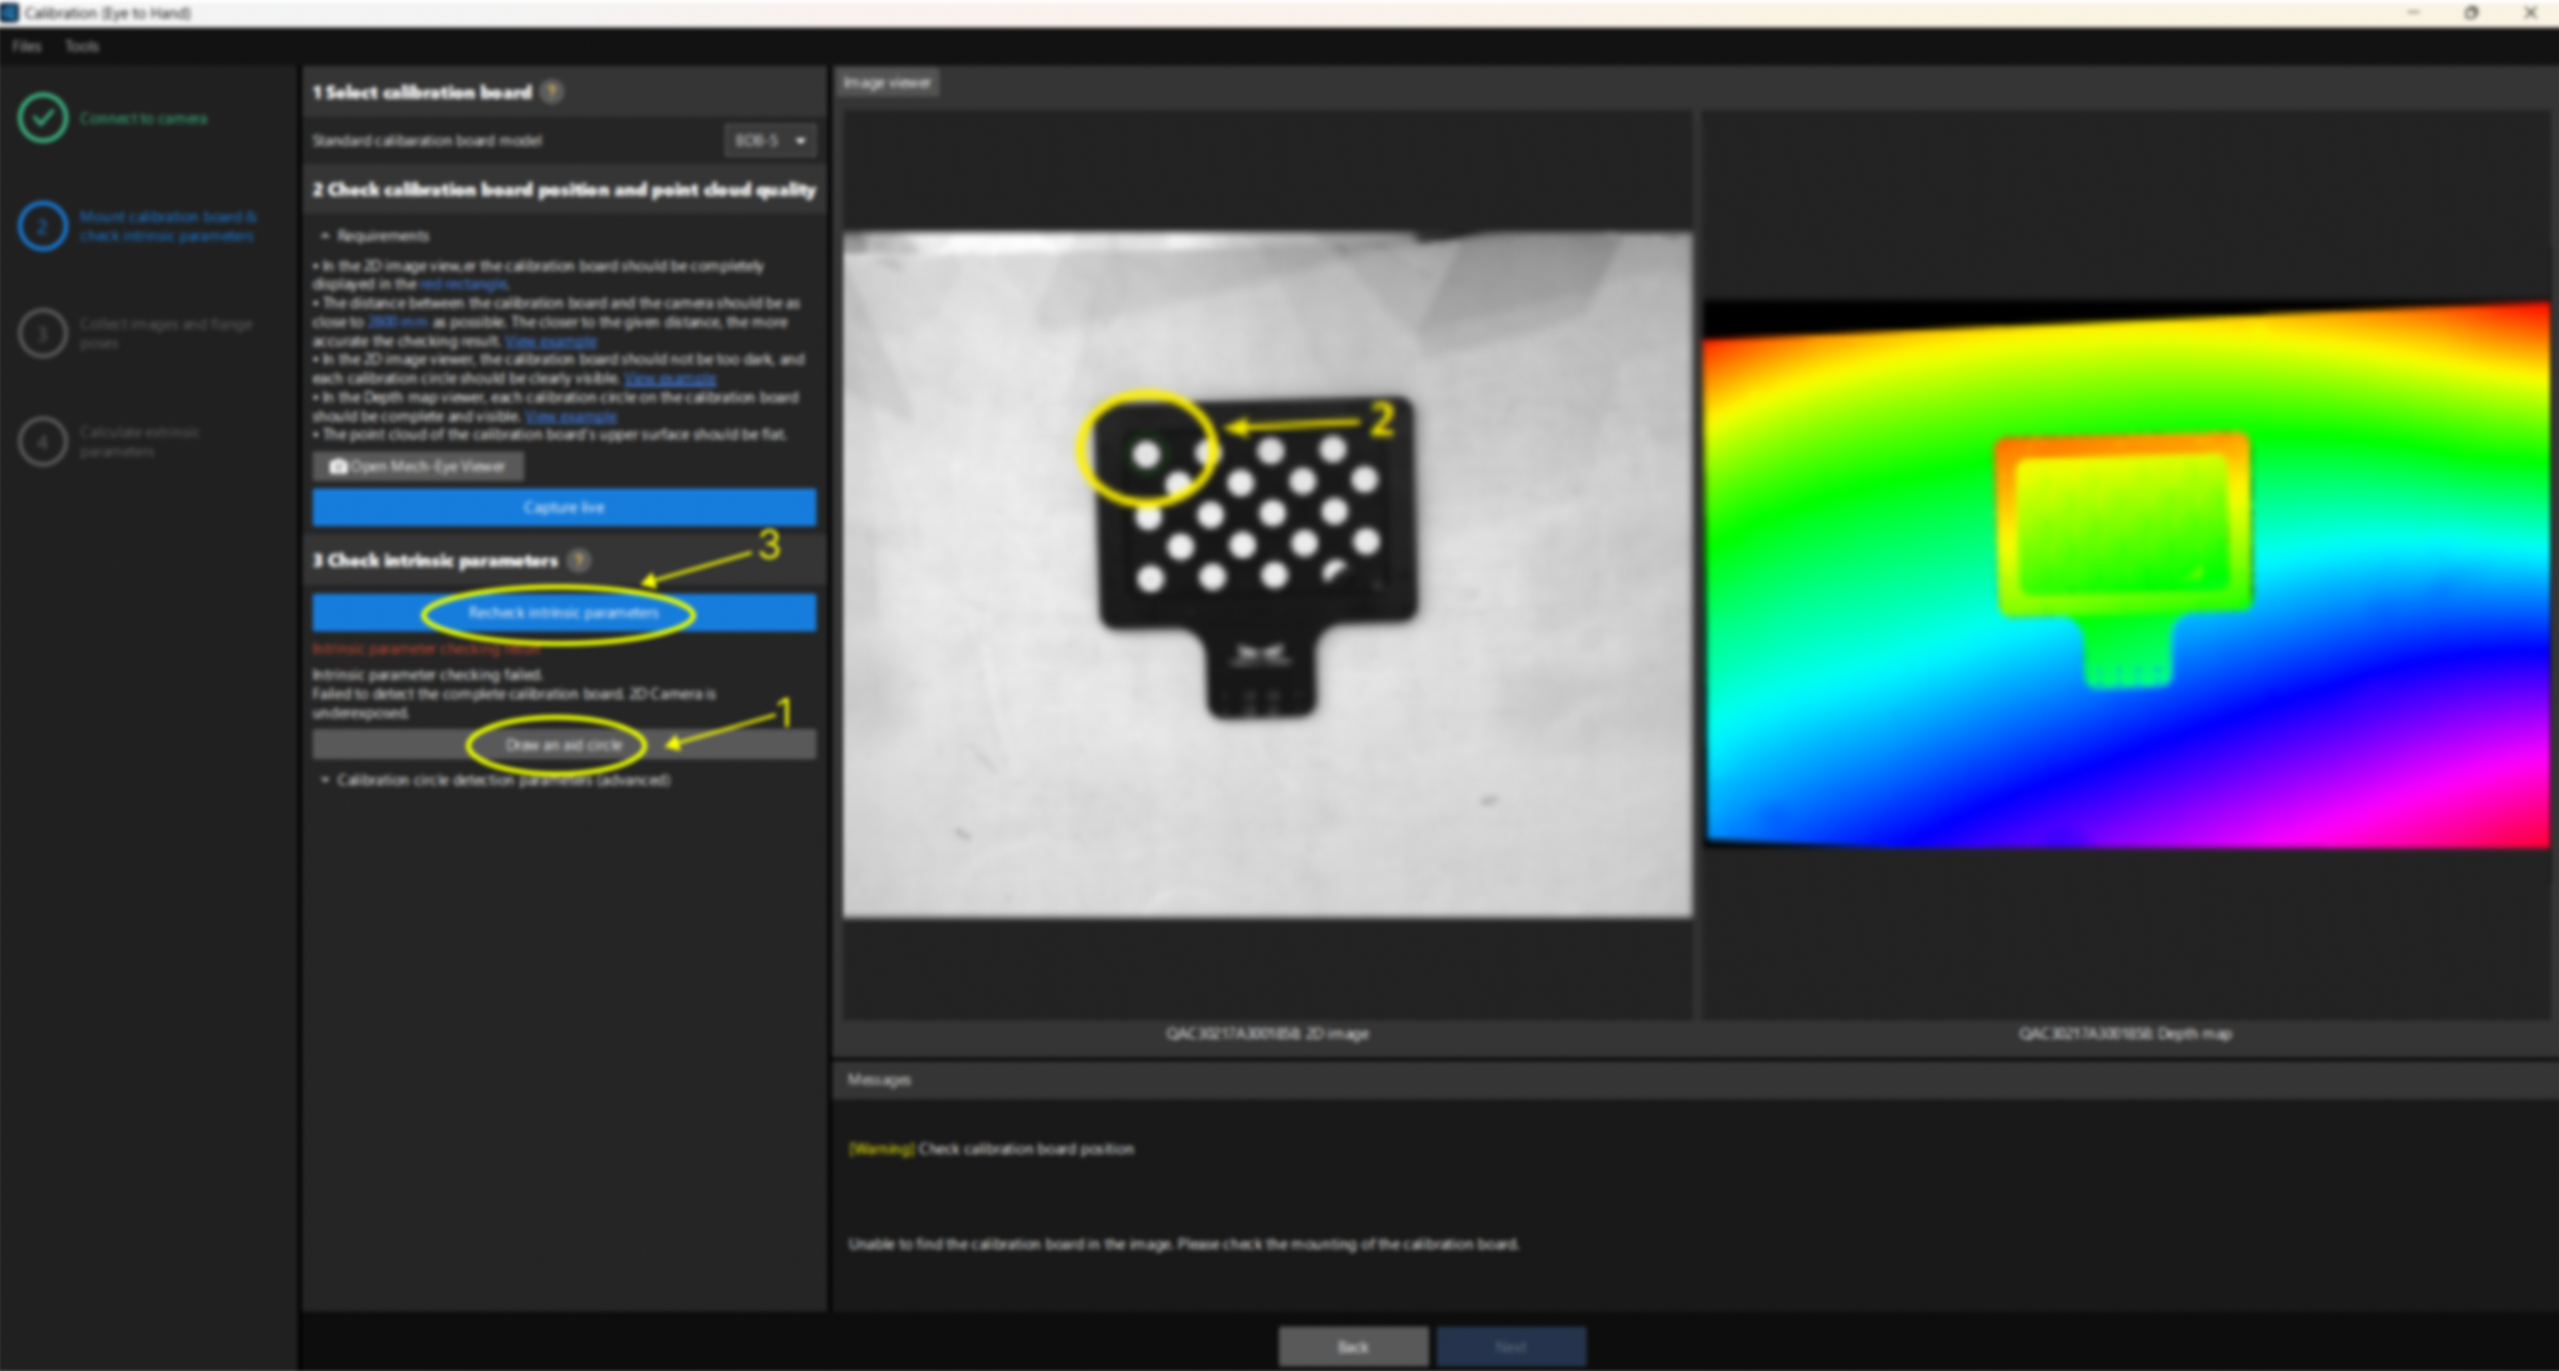The image size is (2559, 1371).
Task: Click the step 2 circle icon in sidebar
Action: coord(42,226)
